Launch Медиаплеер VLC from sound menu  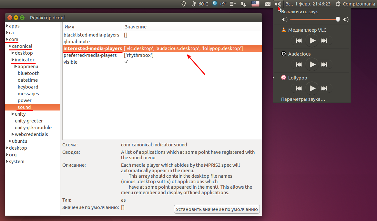click(x=307, y=30)
